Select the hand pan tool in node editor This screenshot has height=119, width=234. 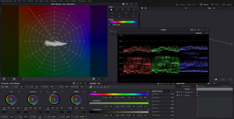[146, 8]
